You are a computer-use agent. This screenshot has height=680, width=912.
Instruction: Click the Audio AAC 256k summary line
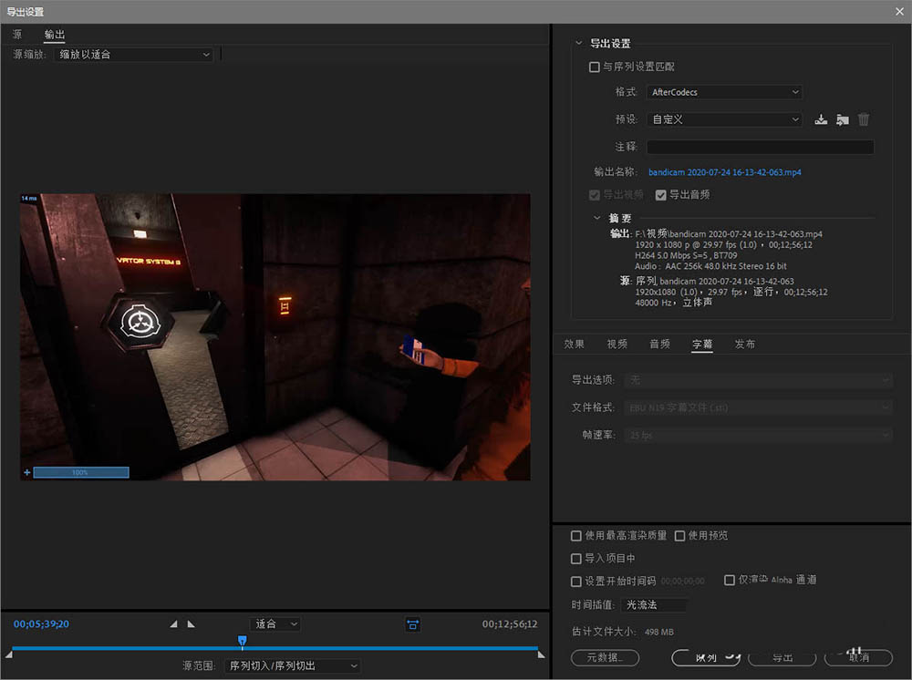point(710,266)
